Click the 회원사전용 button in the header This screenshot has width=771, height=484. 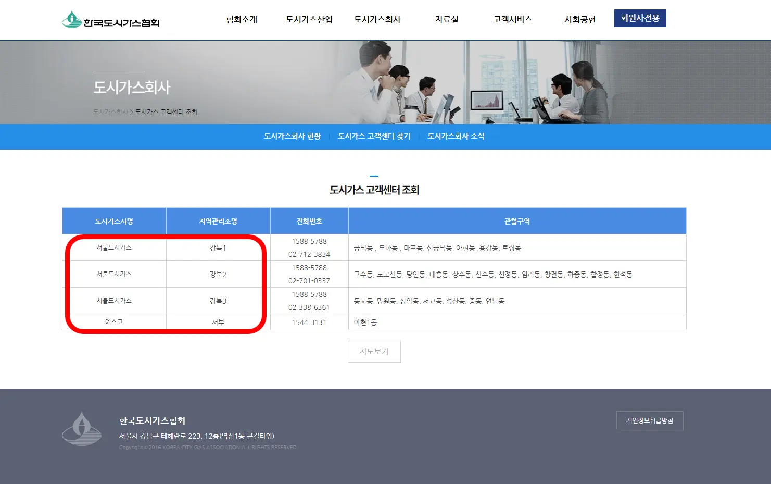click(x=640, y=17)
